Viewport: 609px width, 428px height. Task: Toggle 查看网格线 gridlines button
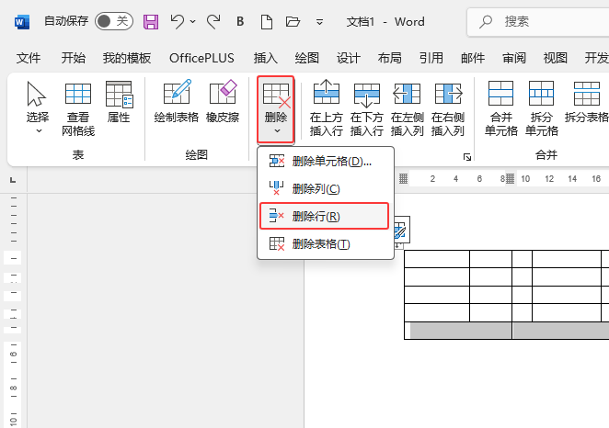pos(78,108)
